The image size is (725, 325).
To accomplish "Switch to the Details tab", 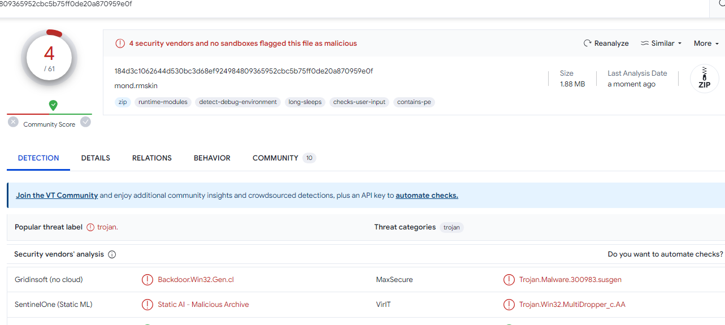I will pyautogui.click(x=95, y=158).
